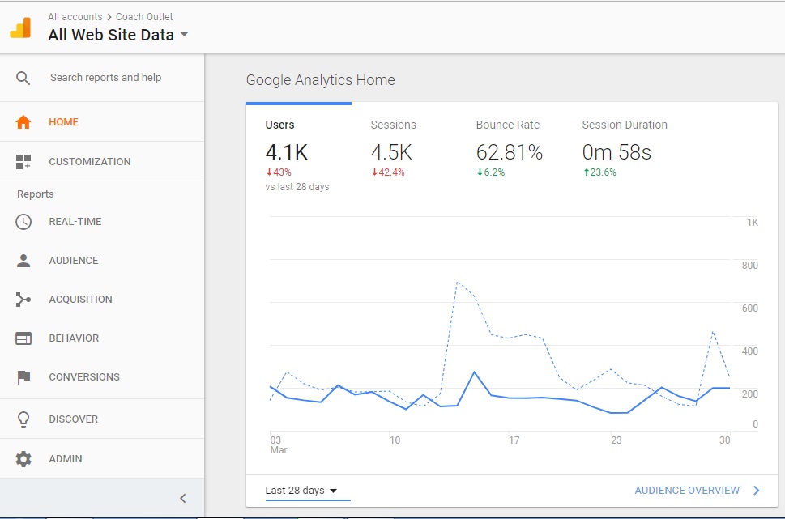Click the 42.4% sessions decrease indicator
Image resolution: width=785 pixels, height=519 pixels.
(x=388, y=172)
